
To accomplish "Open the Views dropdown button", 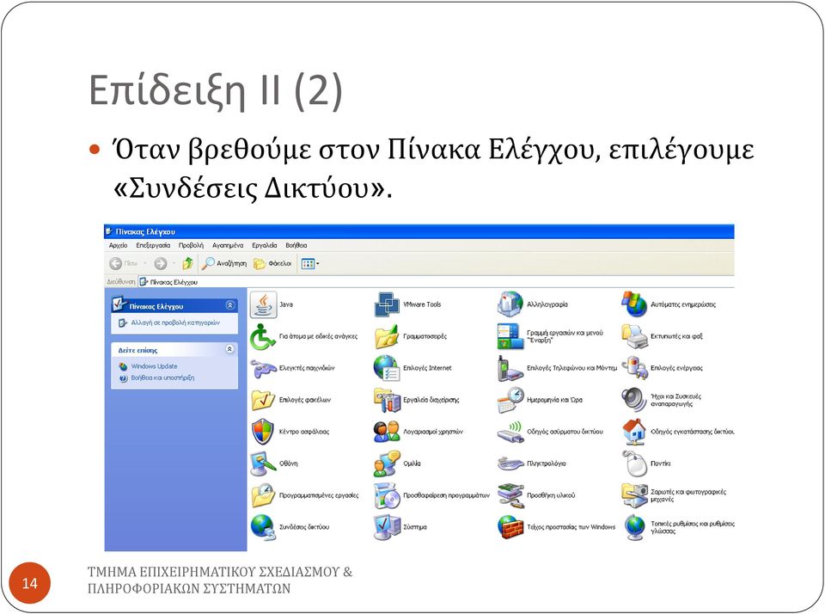I will (x=310, y=263).
